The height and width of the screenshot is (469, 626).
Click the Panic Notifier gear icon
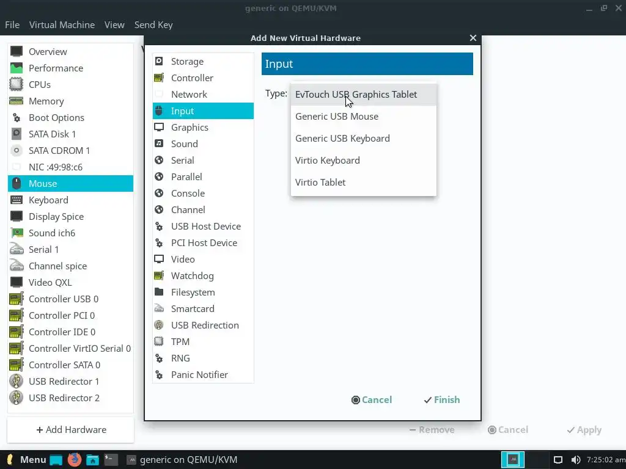click(x=159, y=374)
